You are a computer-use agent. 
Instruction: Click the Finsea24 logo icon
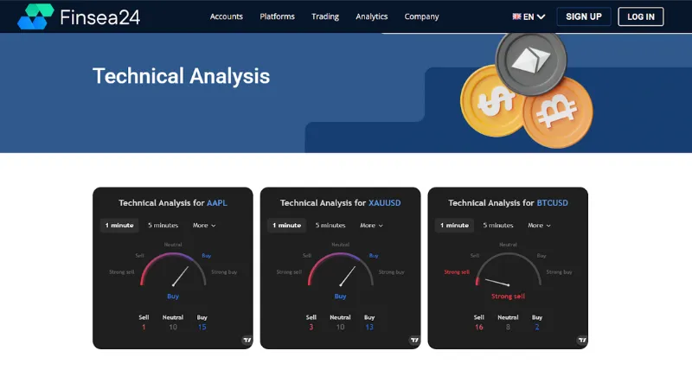(x=35, y=16)
